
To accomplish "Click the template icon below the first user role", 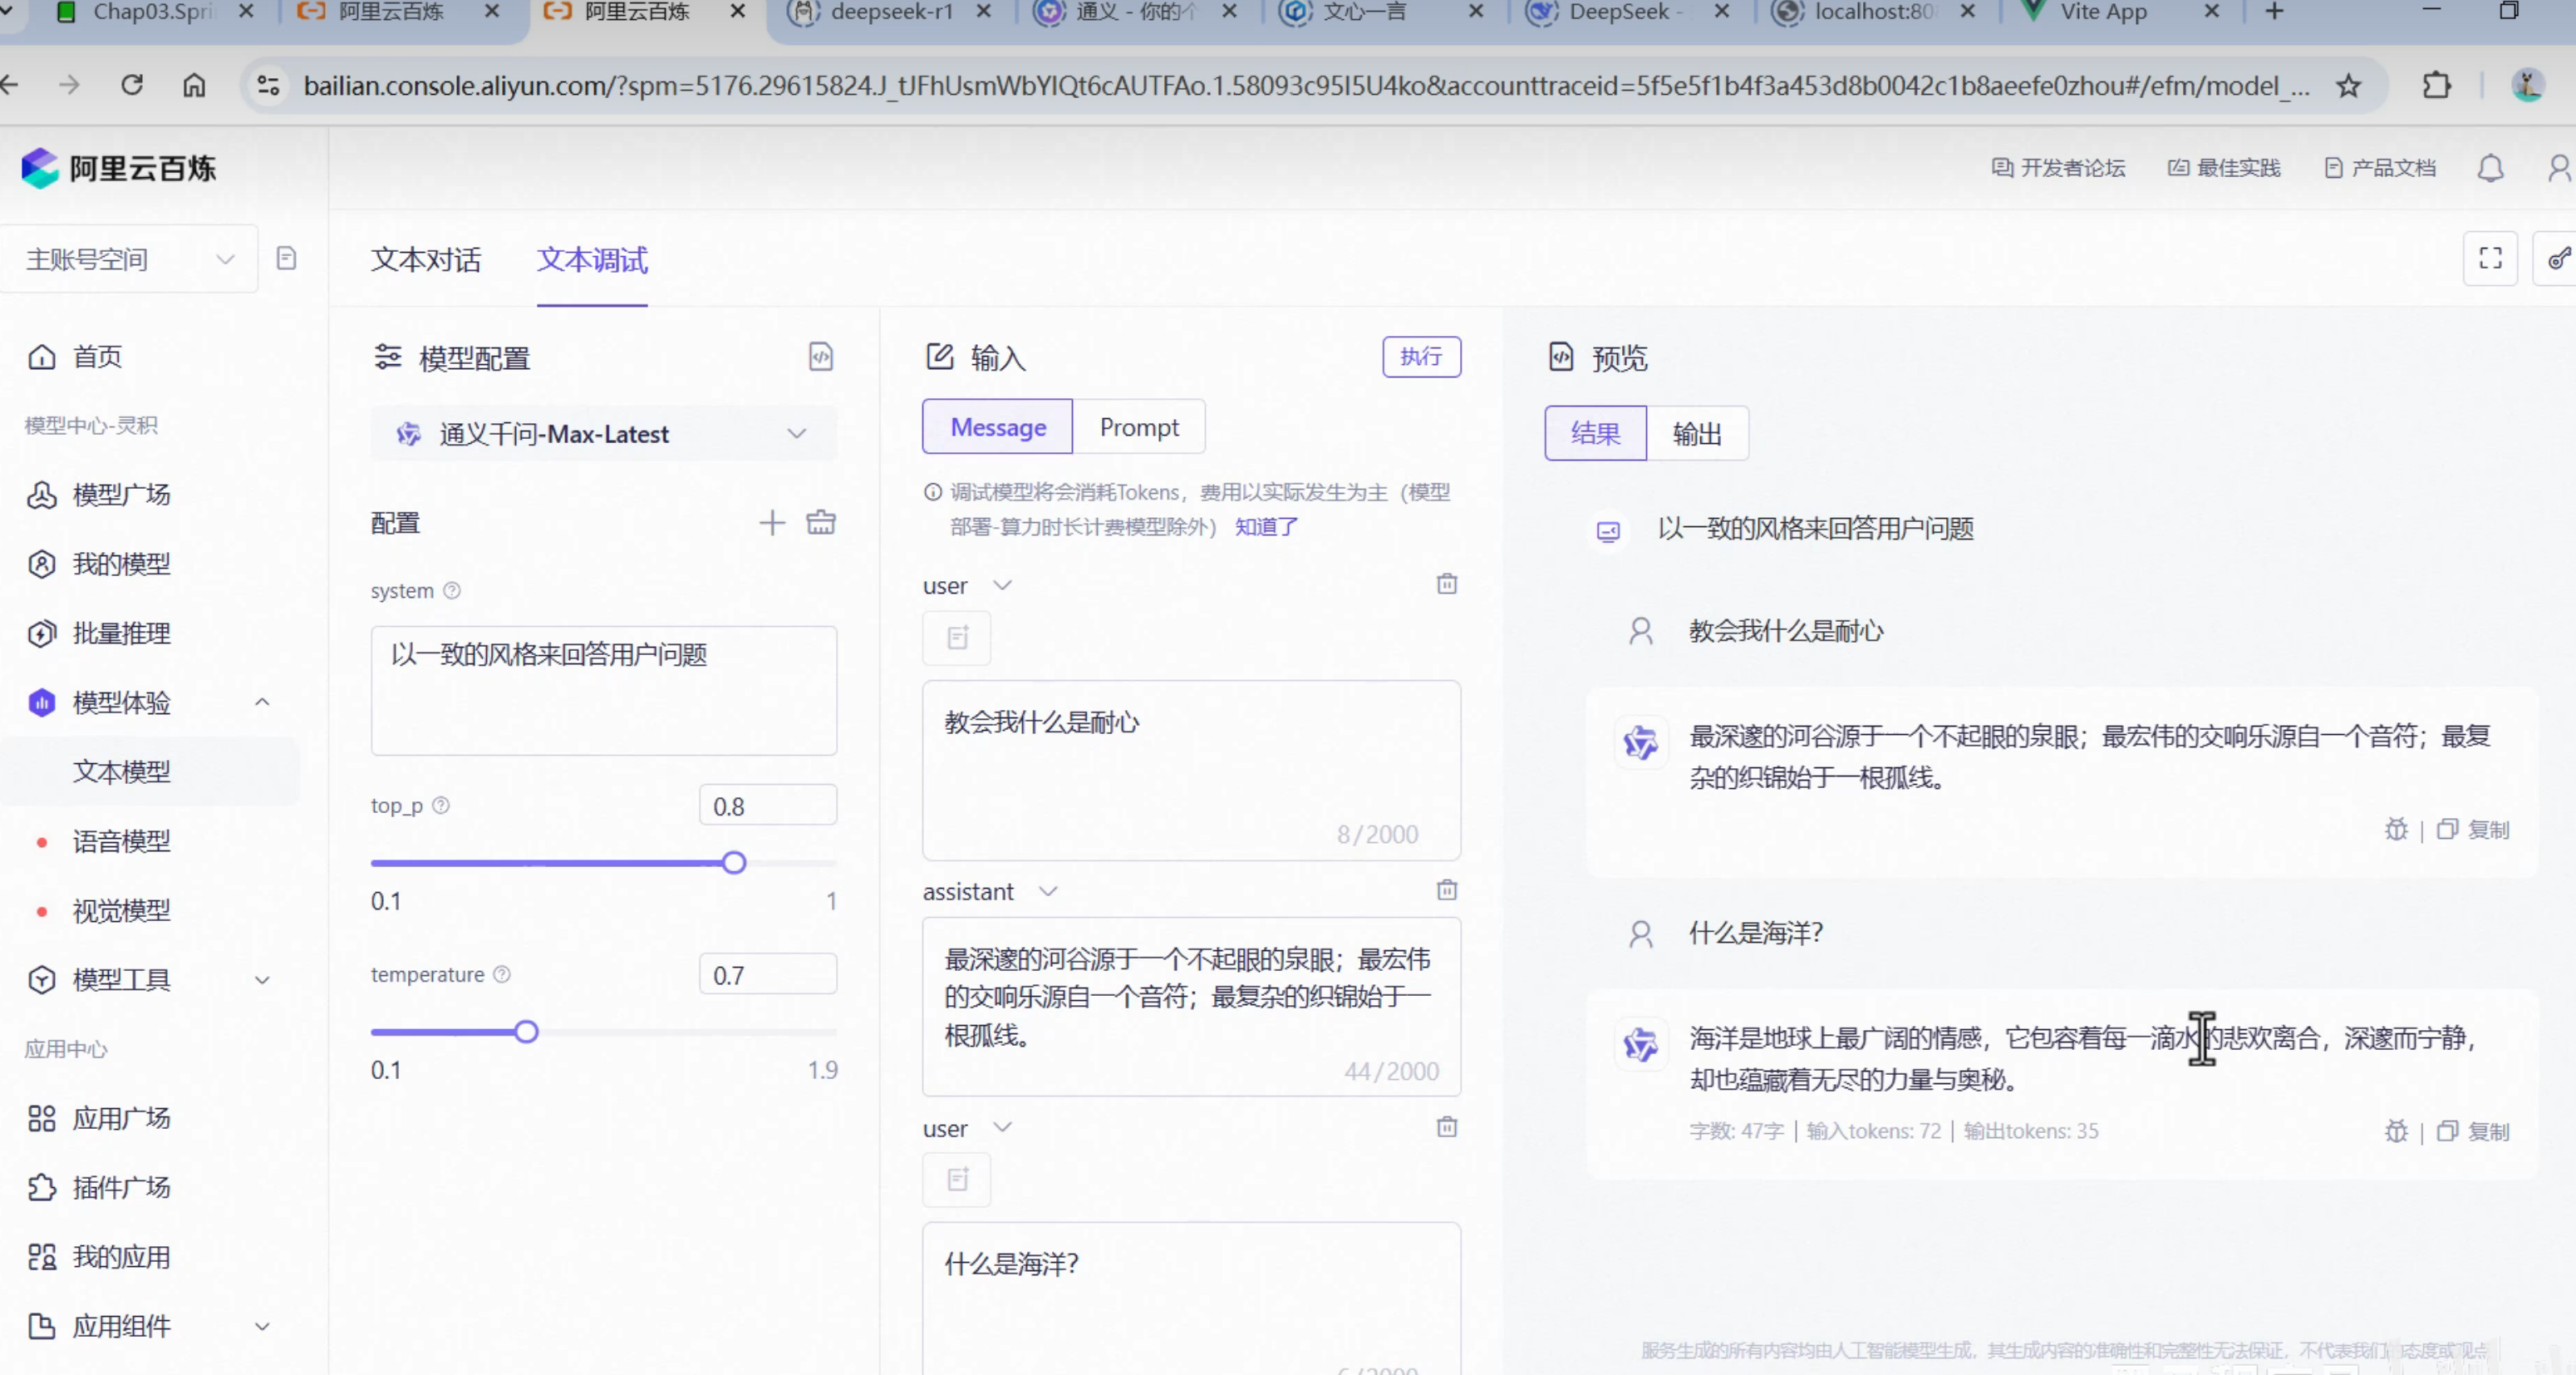I will pyautogui.click(x=957, y=638).
